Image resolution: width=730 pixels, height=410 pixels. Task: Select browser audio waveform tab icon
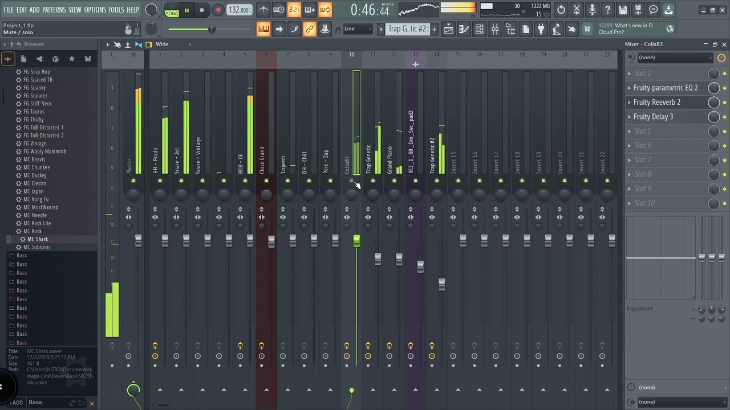tap(8, 59)
